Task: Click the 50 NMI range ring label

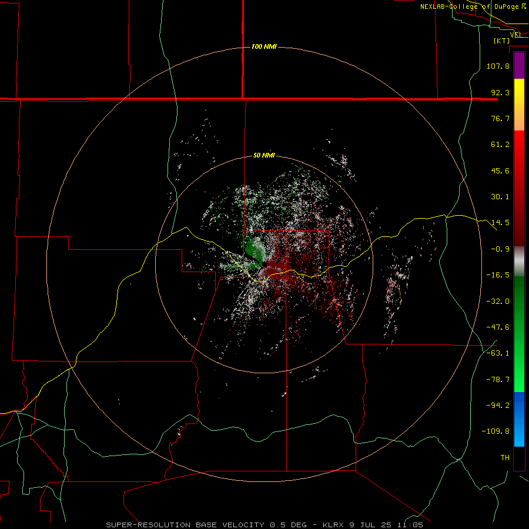Action: tap(264, 156)
